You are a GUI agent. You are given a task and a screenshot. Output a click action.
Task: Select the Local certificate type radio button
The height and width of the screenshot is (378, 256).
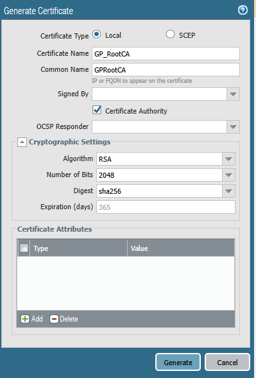[97, 34]
